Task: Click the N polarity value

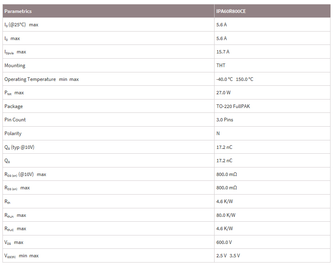Action: click(x=218, y=133)
